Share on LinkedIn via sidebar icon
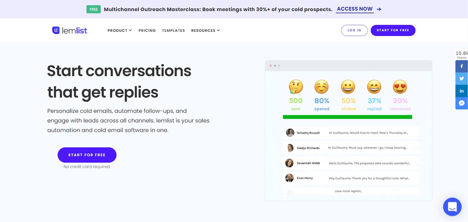This screenshot has width=468, height=222. pyautogui.click(x=462, y=91)
